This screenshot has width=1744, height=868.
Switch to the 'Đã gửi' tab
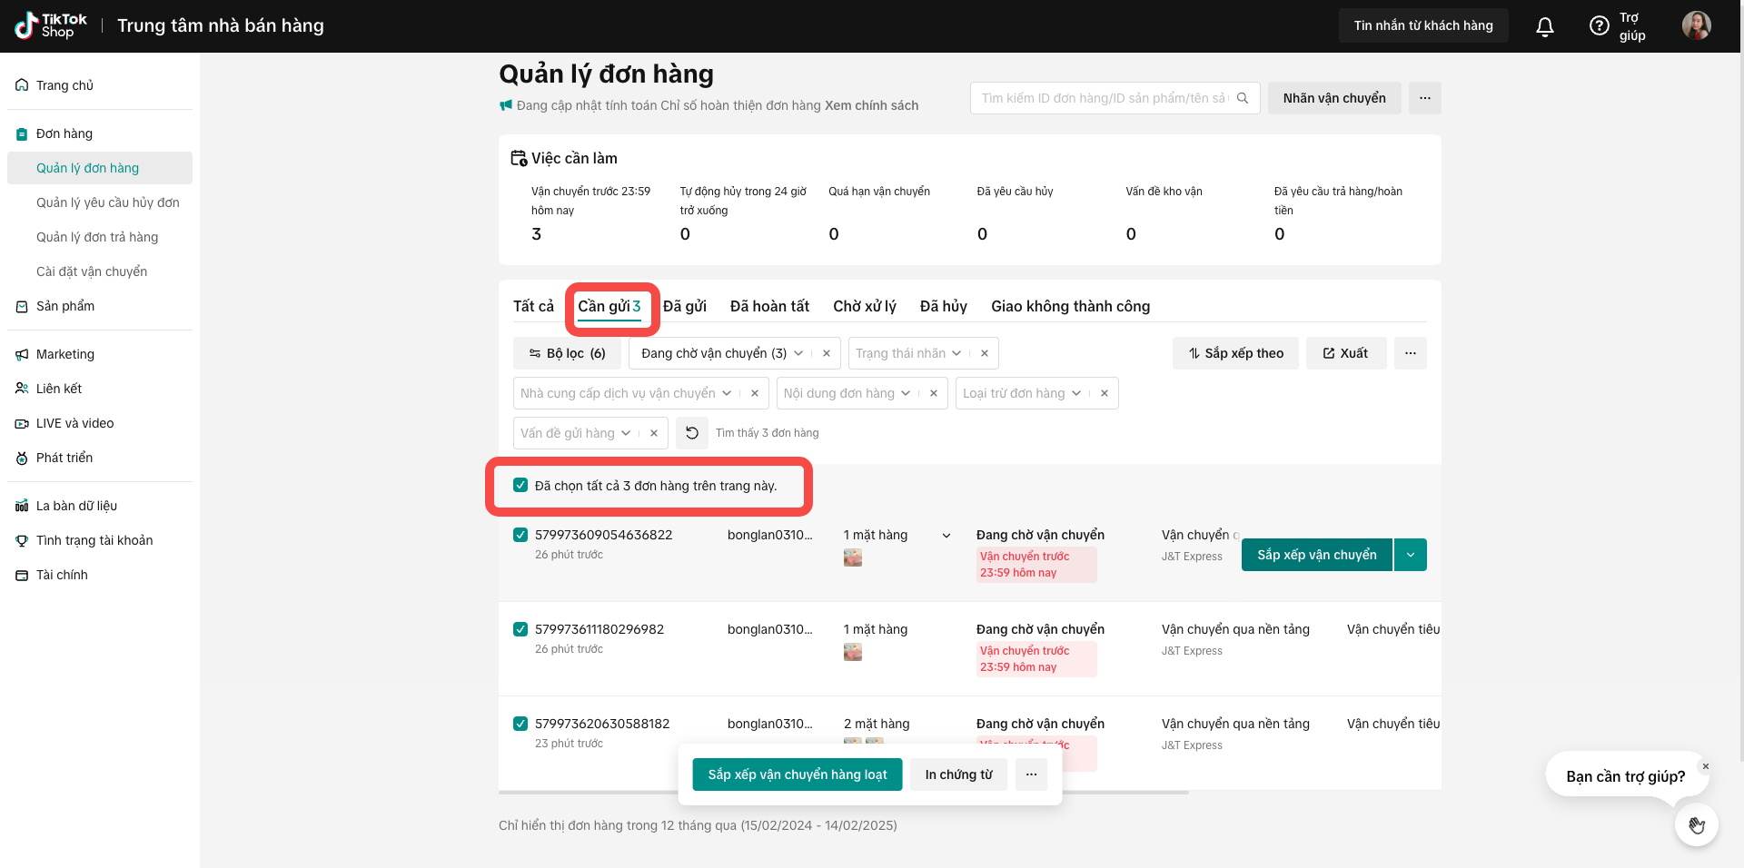pyautogui.click(x=684, y=306)
